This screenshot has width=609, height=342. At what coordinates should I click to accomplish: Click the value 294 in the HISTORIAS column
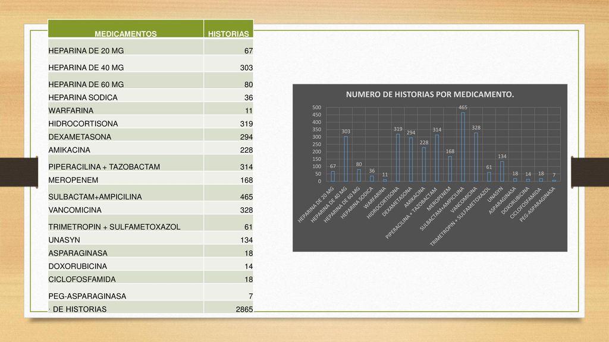coord(247,137)
